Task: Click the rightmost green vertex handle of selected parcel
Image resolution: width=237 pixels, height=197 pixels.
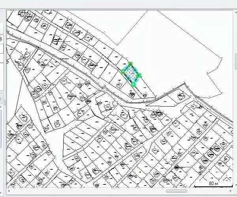Action: coord(139,75)
